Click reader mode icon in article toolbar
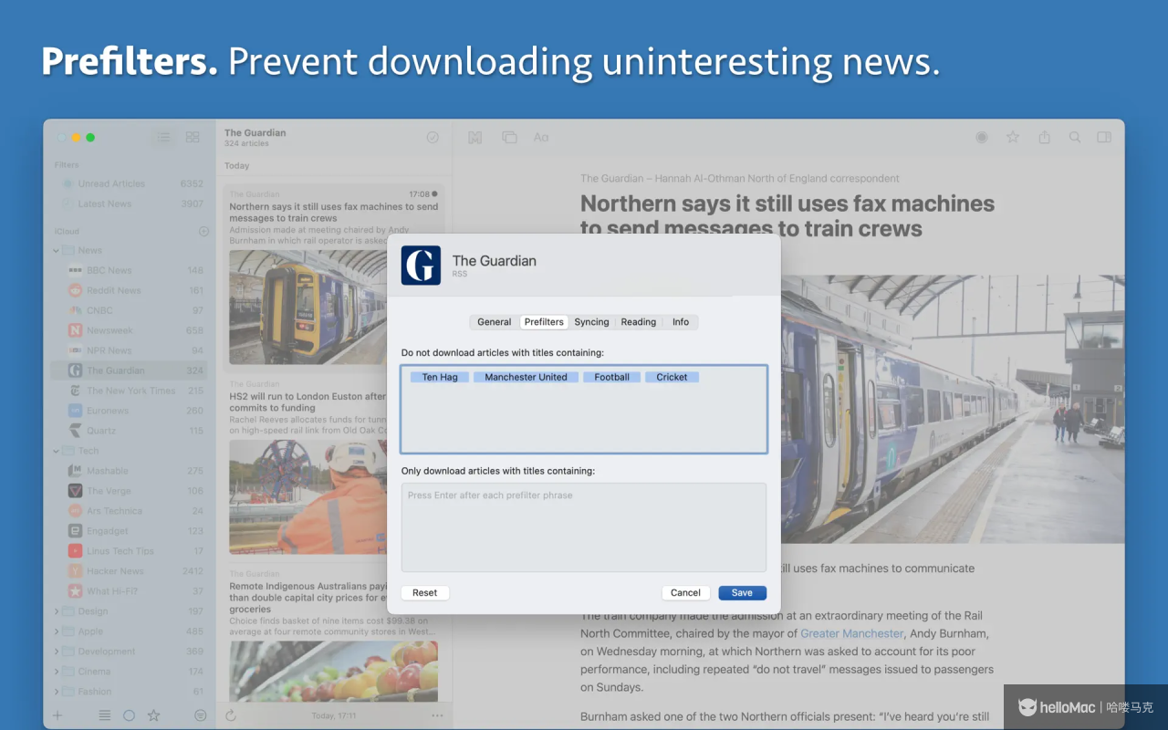The width and height of the screenshot is (1168, 730). pos(474,137)
